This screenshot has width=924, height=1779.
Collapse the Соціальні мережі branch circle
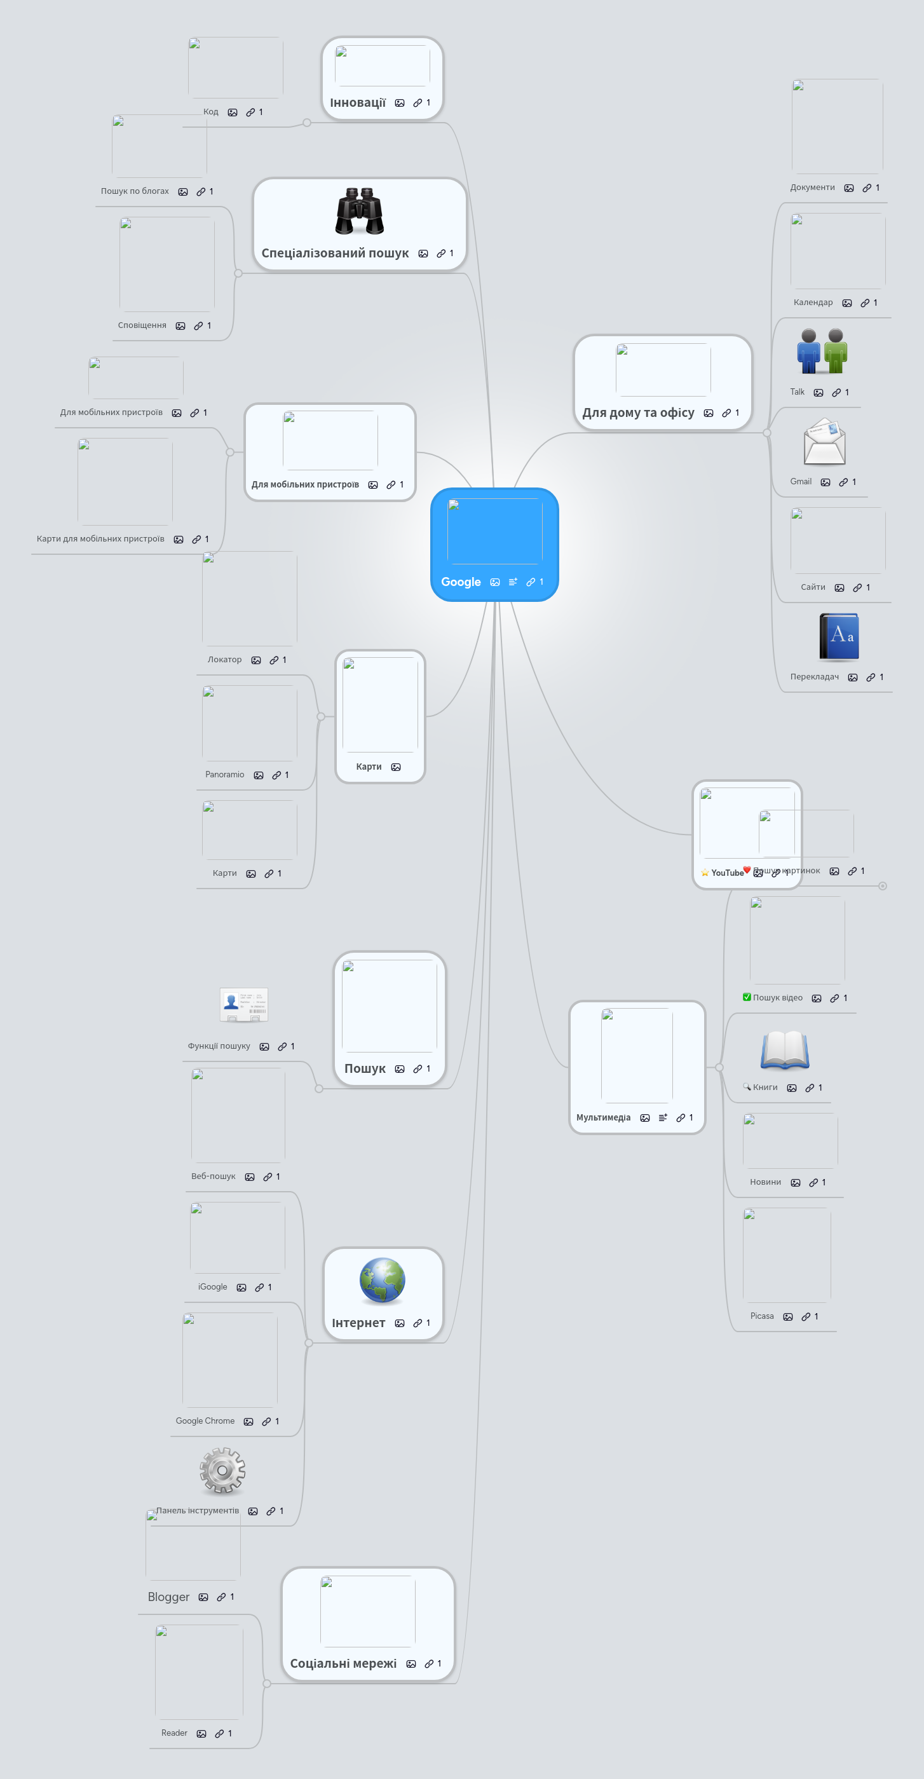pyautogui.click(x=266, y=1684)
